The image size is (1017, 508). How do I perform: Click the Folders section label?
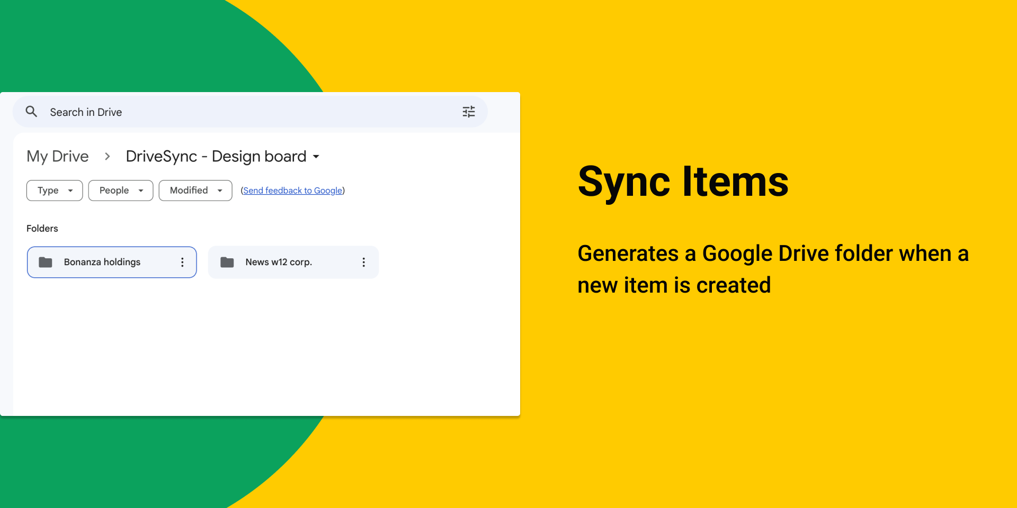click(x=42, y=229)
